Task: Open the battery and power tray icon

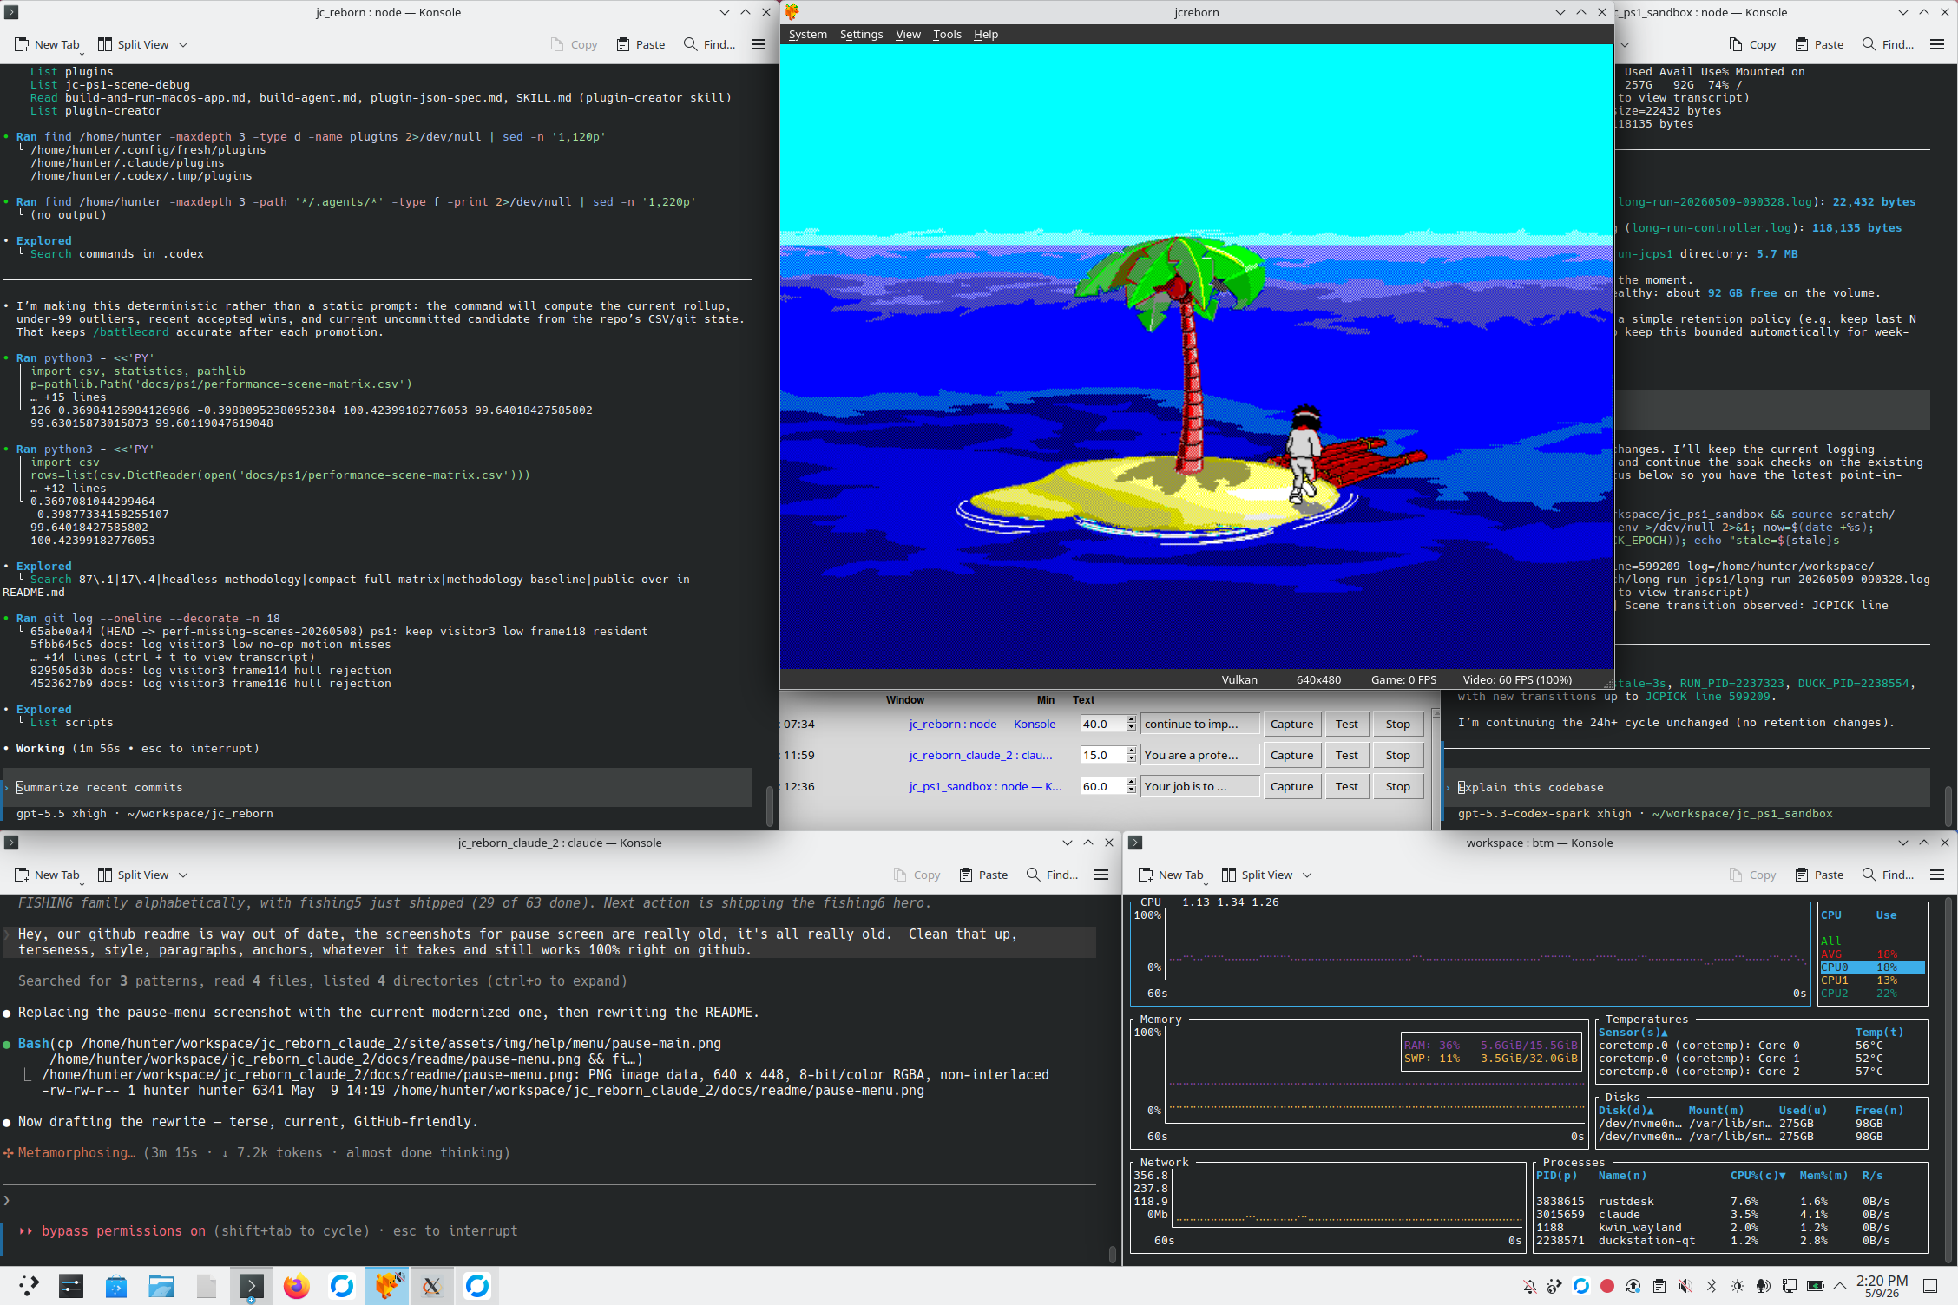Action: point(1816,1286)
